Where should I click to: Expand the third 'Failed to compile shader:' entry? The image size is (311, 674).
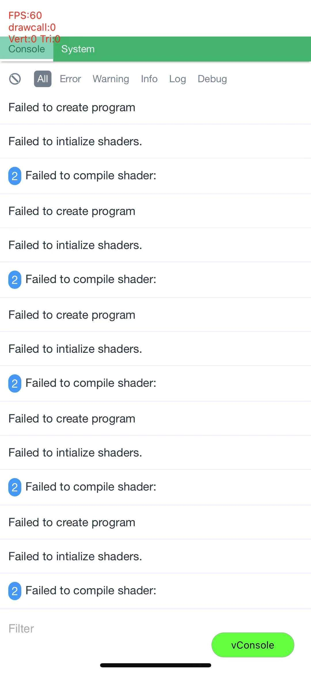pyautogui.click(x=155, y=383)
